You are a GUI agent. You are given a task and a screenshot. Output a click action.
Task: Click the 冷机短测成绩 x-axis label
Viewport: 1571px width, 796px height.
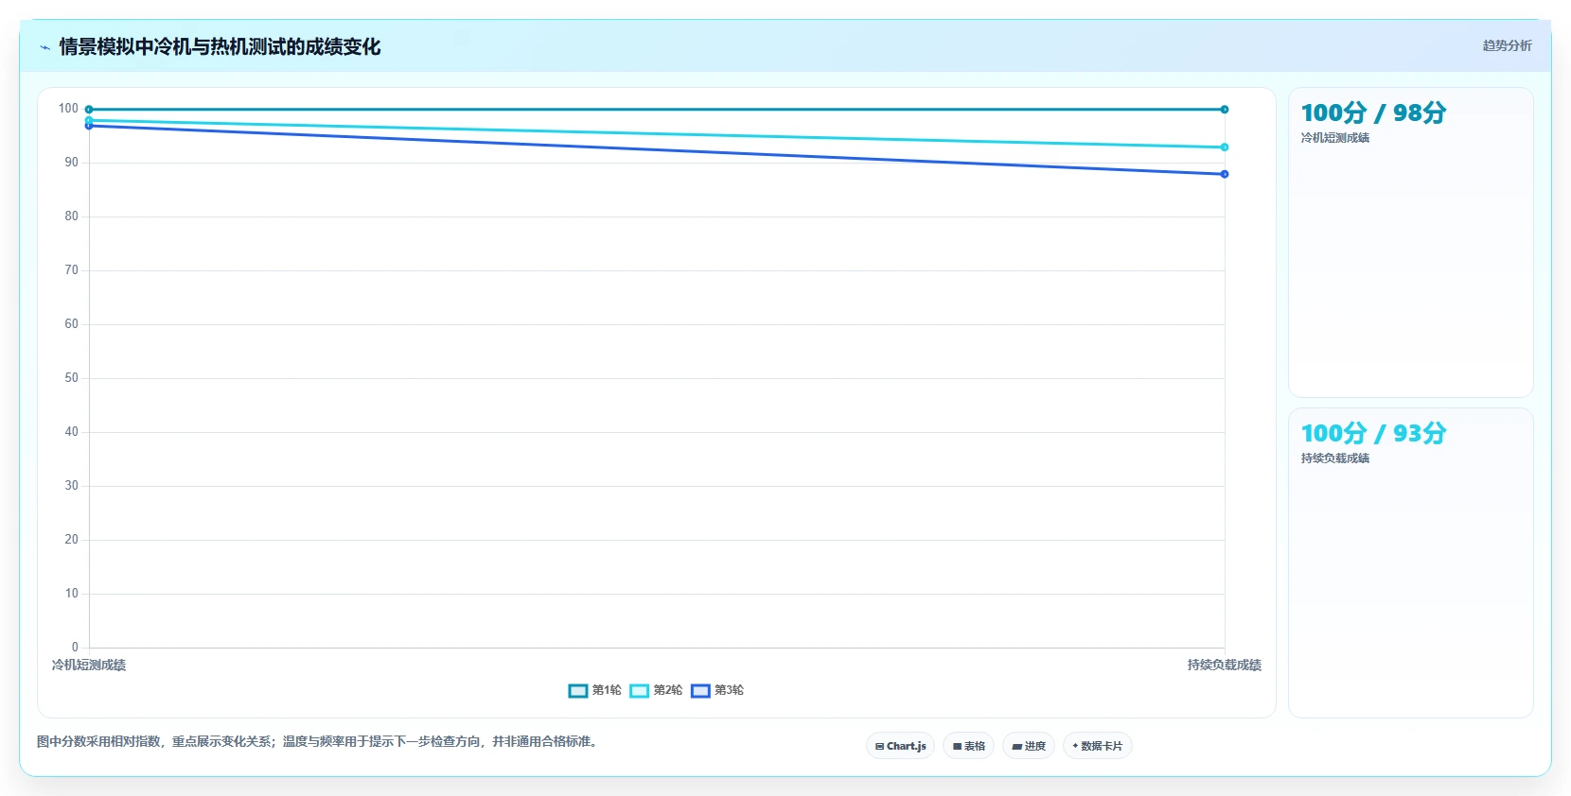click(89, 666)
